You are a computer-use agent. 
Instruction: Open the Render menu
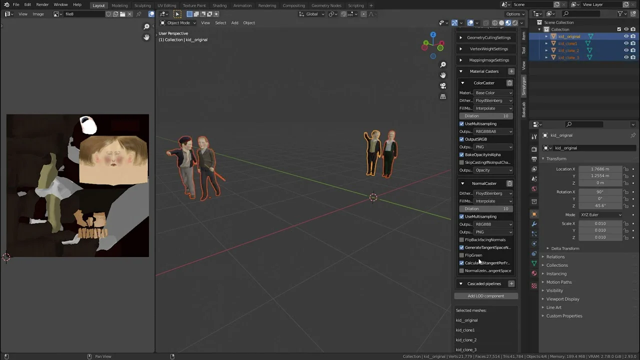(x=42, y=4)
